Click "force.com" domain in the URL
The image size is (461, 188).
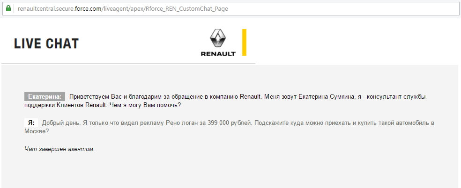tap(88, 9)
